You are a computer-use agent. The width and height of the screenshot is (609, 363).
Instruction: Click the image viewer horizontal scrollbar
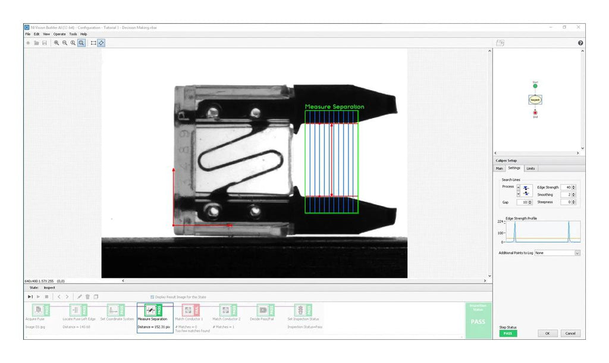pyautogui.click(x=304, y=281)
